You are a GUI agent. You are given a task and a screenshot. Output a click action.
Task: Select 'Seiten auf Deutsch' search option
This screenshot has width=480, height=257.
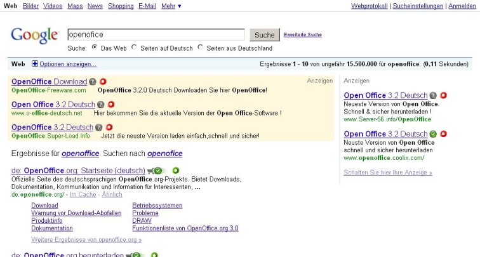coord(134,48)
